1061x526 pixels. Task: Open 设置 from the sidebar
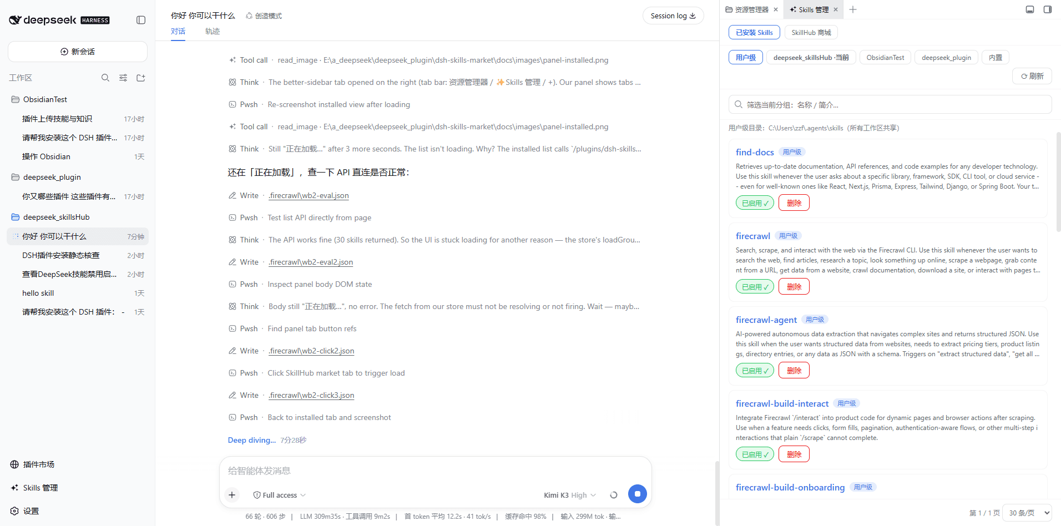(x=24, y=511)
